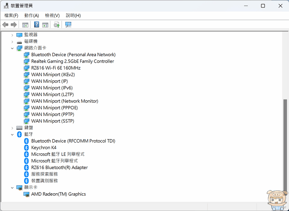Image resolution: width=289 pixels, height=211 pixels.
Task: Toggle the action pane toolbar icon
Action: coord(45,25)
